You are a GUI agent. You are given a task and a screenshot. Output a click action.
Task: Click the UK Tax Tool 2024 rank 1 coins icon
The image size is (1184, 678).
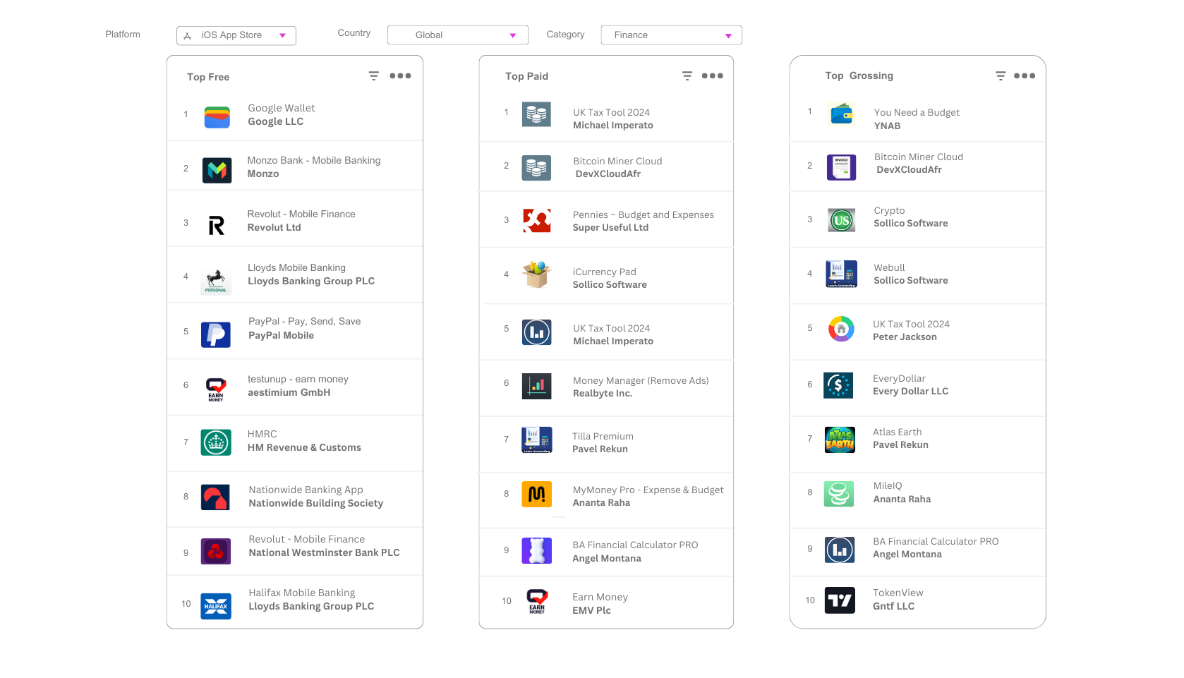tap(536, 114)
